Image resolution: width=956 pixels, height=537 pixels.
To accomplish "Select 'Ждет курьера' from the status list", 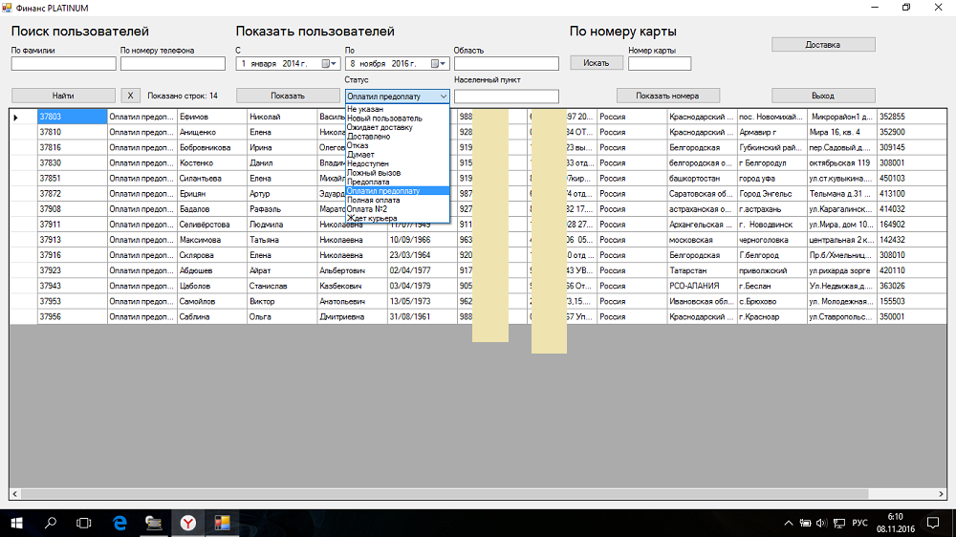I will tap(372, 219).
